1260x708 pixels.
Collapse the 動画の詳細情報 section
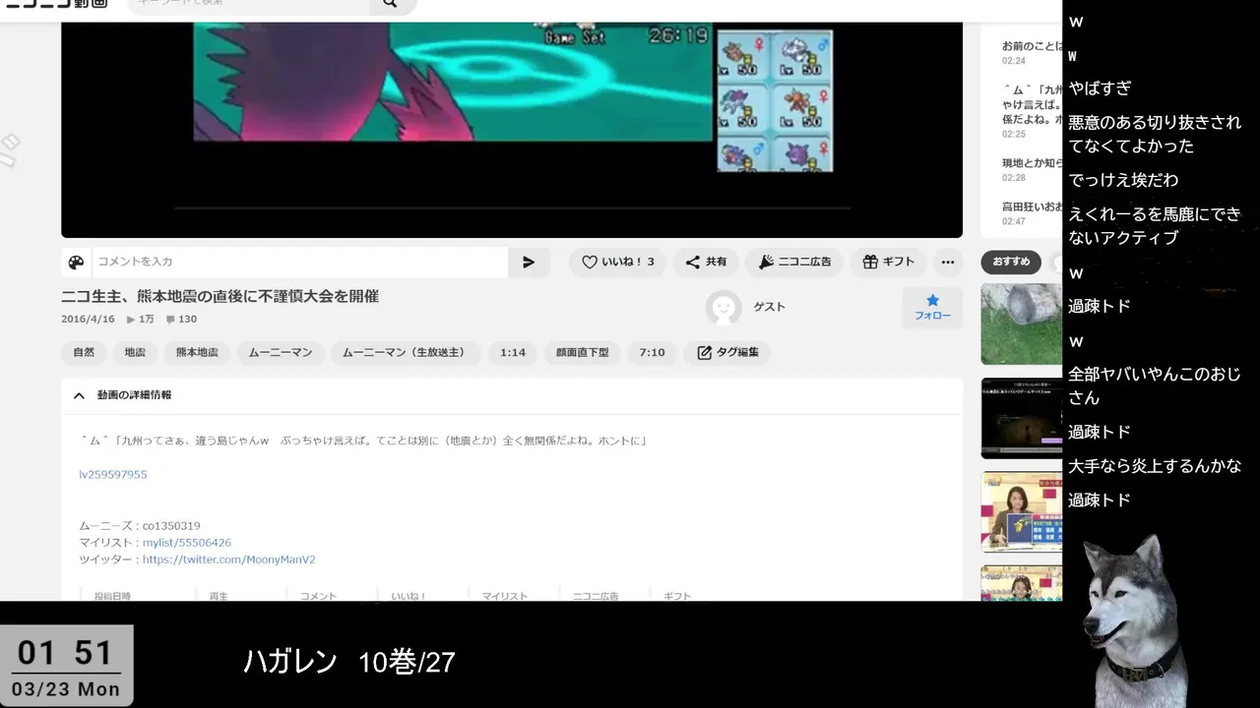(512, 395)
